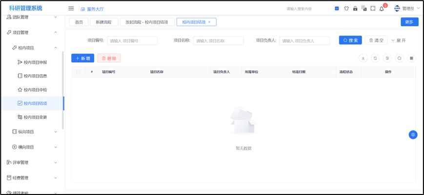The image size is (424, 195).
Task: Open the 管理员 user dropdown
Action: pos(407,8)
